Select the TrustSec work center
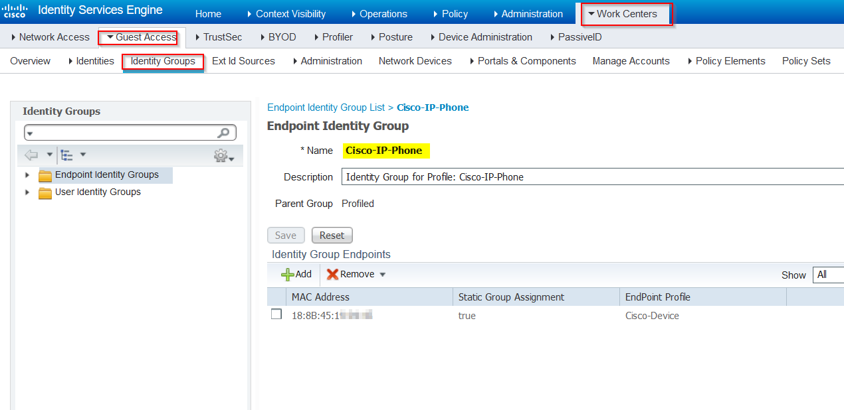 (x=219, y=37)
